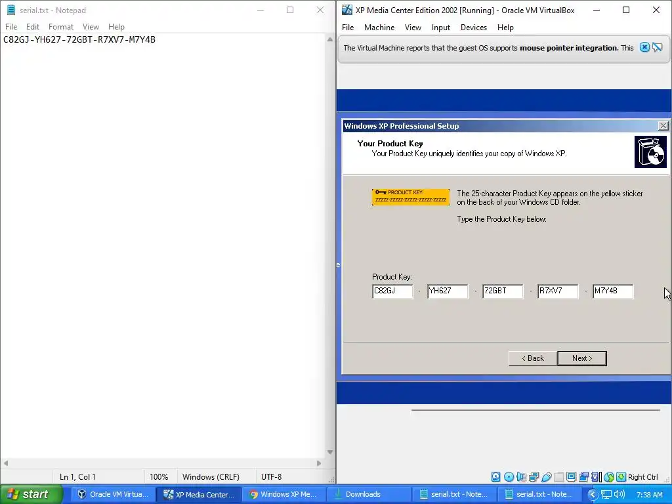This screenshot has height=504, width=672.
Task: Dismiss the mouse pointer integration notification
Action: click(644, 47)
